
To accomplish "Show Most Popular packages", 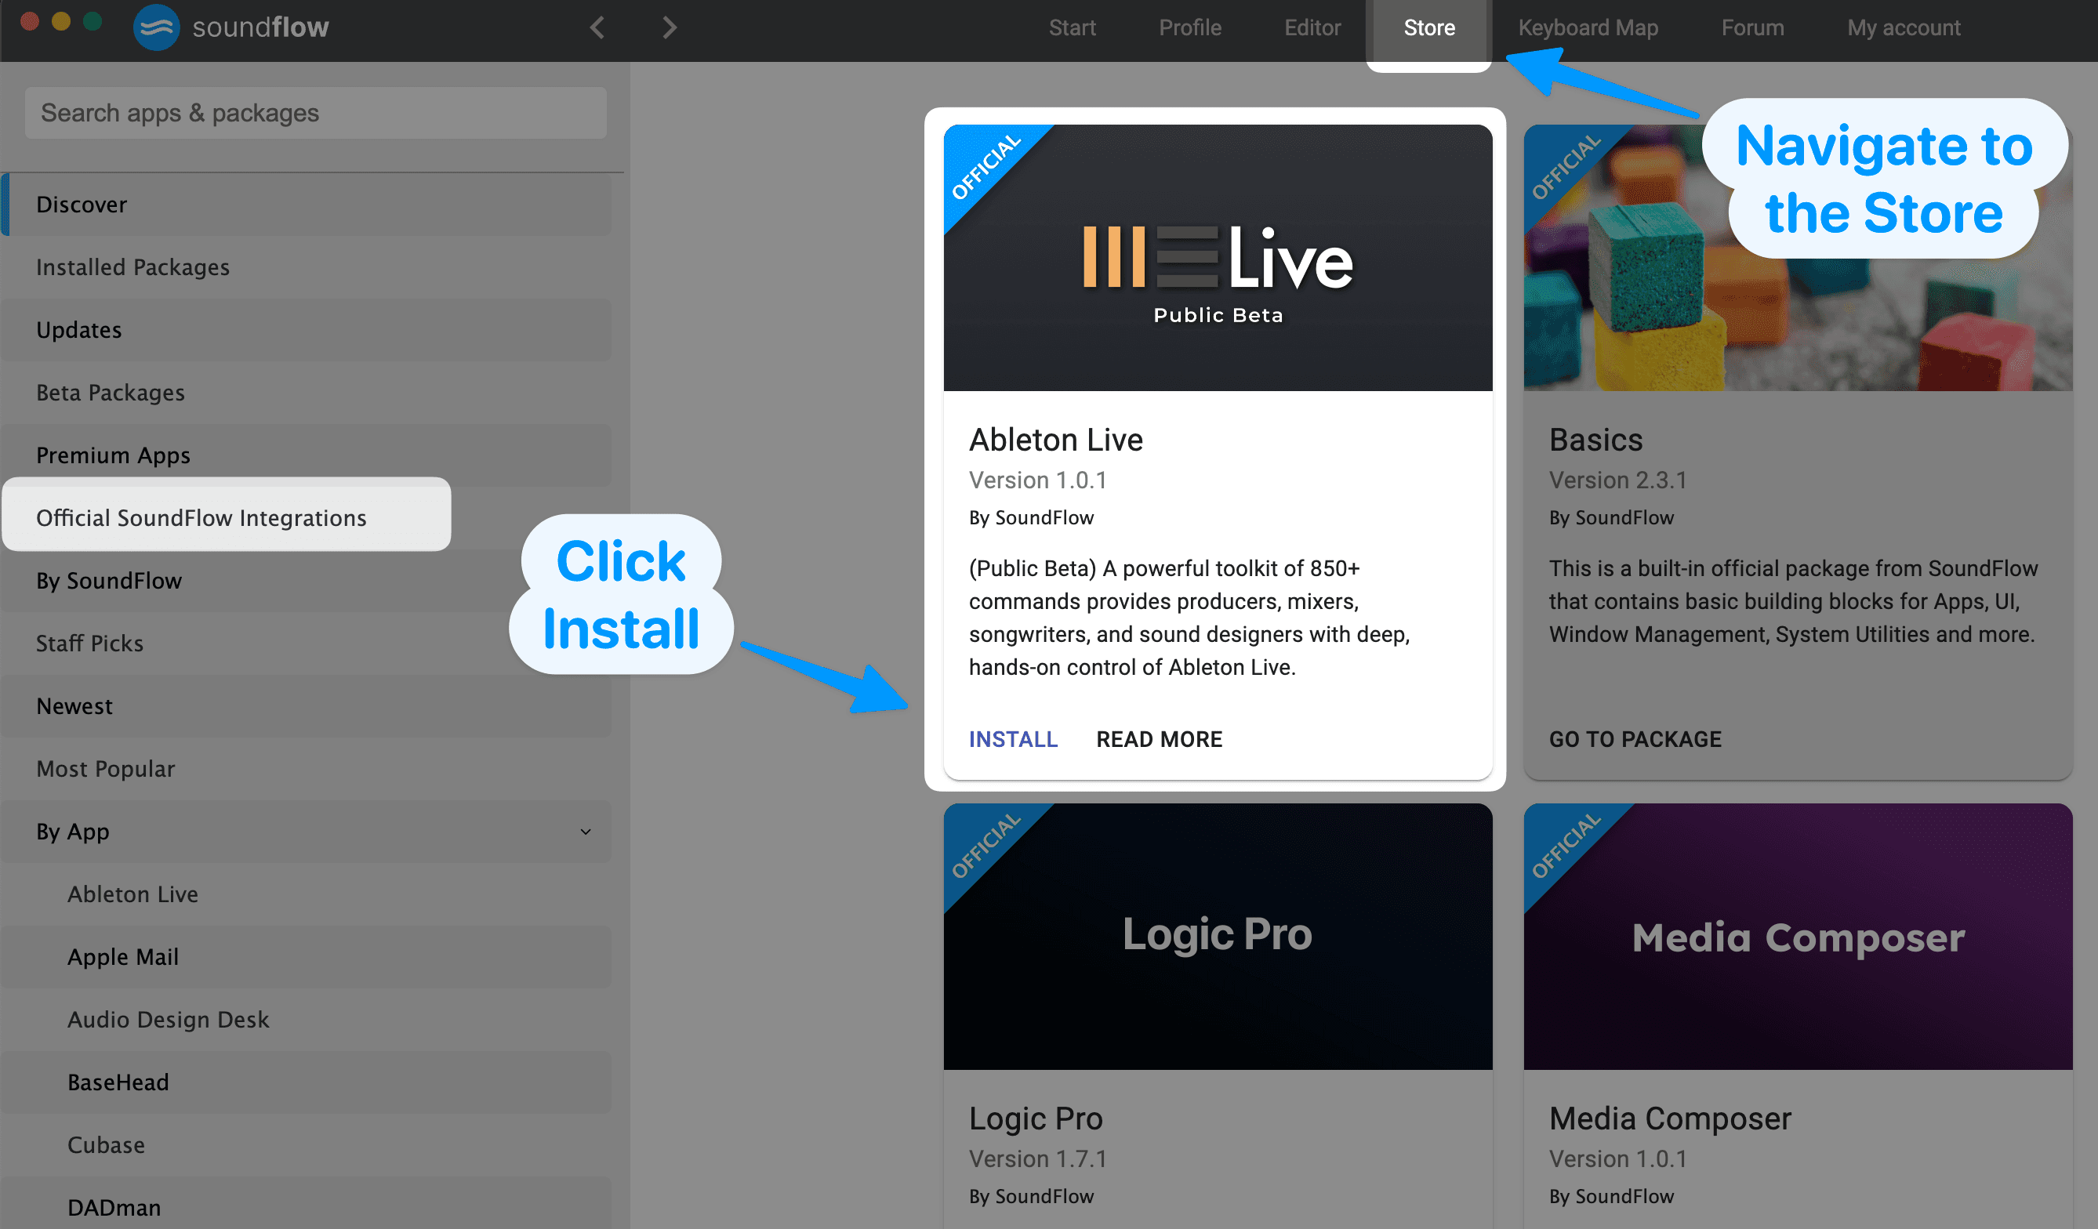I will [x=307, y=769].
